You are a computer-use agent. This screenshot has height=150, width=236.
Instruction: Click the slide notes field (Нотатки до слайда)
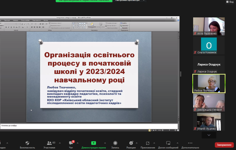pyautogui.click(x=89, y=126)
